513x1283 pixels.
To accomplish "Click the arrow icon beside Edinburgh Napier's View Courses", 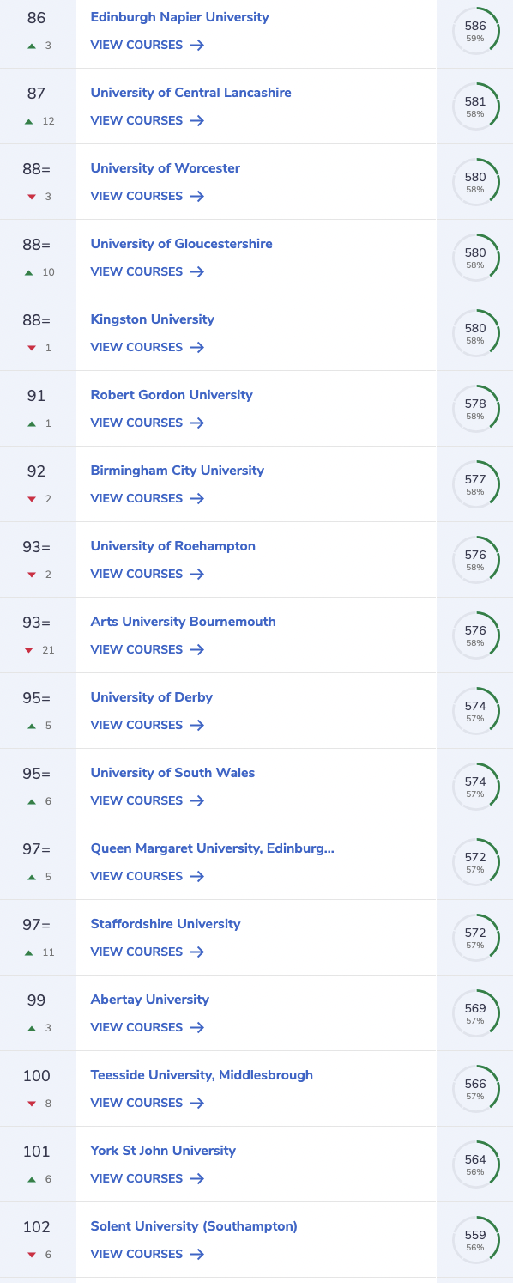I will click(x=197, y=45).
